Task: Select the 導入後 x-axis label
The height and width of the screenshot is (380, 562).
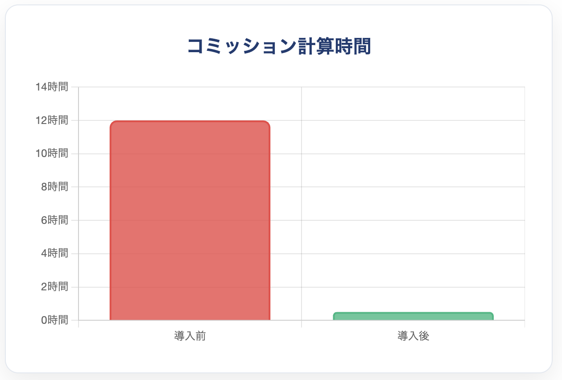Action: point(413,336)
